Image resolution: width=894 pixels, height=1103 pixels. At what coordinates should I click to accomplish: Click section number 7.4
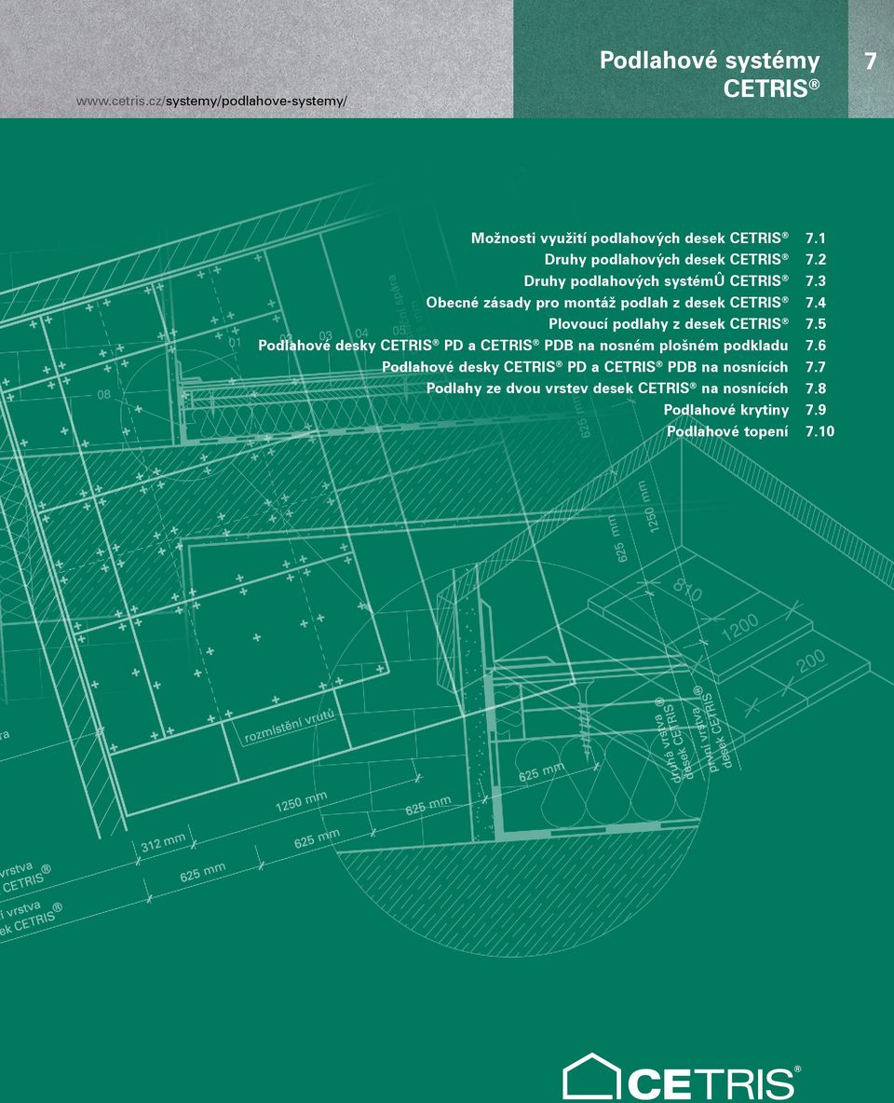[815, 303]
